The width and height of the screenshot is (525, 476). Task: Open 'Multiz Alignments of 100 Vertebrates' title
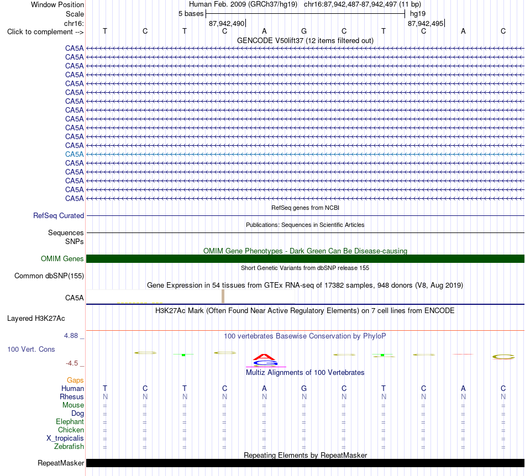click(305, 373)
